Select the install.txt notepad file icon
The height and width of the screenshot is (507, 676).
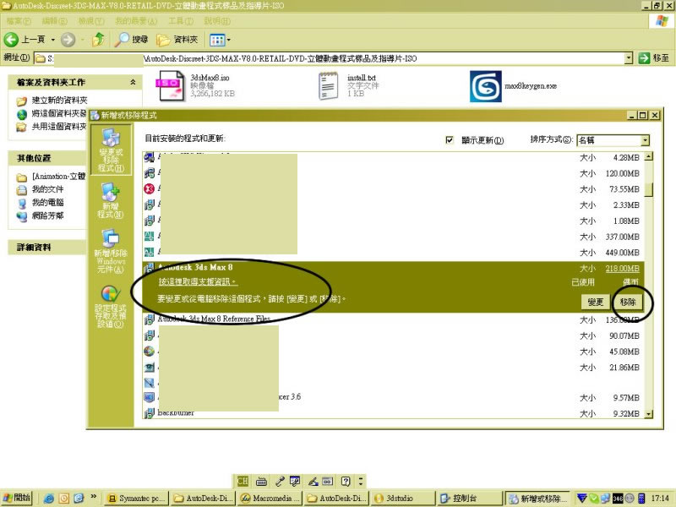(x=328, y=86)
